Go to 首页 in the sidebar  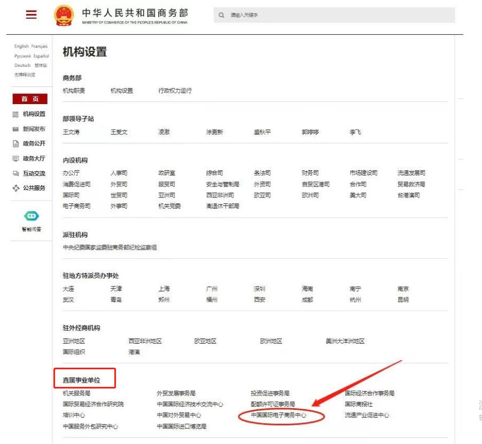30,98
